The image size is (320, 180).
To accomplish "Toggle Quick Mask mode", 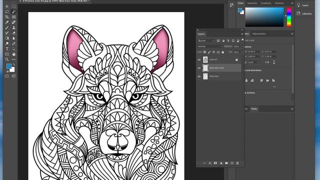I will pyautogui.click(x=7, y=76).
